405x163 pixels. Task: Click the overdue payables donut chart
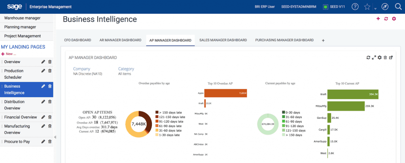pyautogui.click(x=138, y=124)
